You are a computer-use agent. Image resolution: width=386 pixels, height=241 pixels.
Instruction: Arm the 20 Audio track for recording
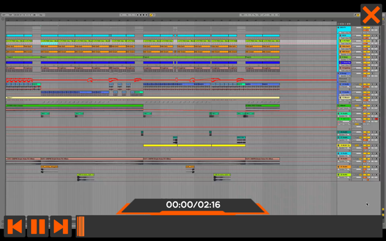tap(376, 159)
